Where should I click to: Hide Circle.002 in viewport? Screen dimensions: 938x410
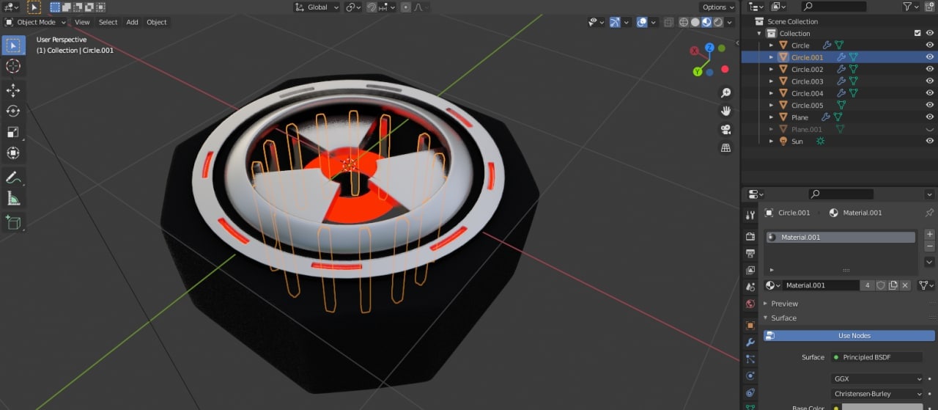click(x=929, y=69)
